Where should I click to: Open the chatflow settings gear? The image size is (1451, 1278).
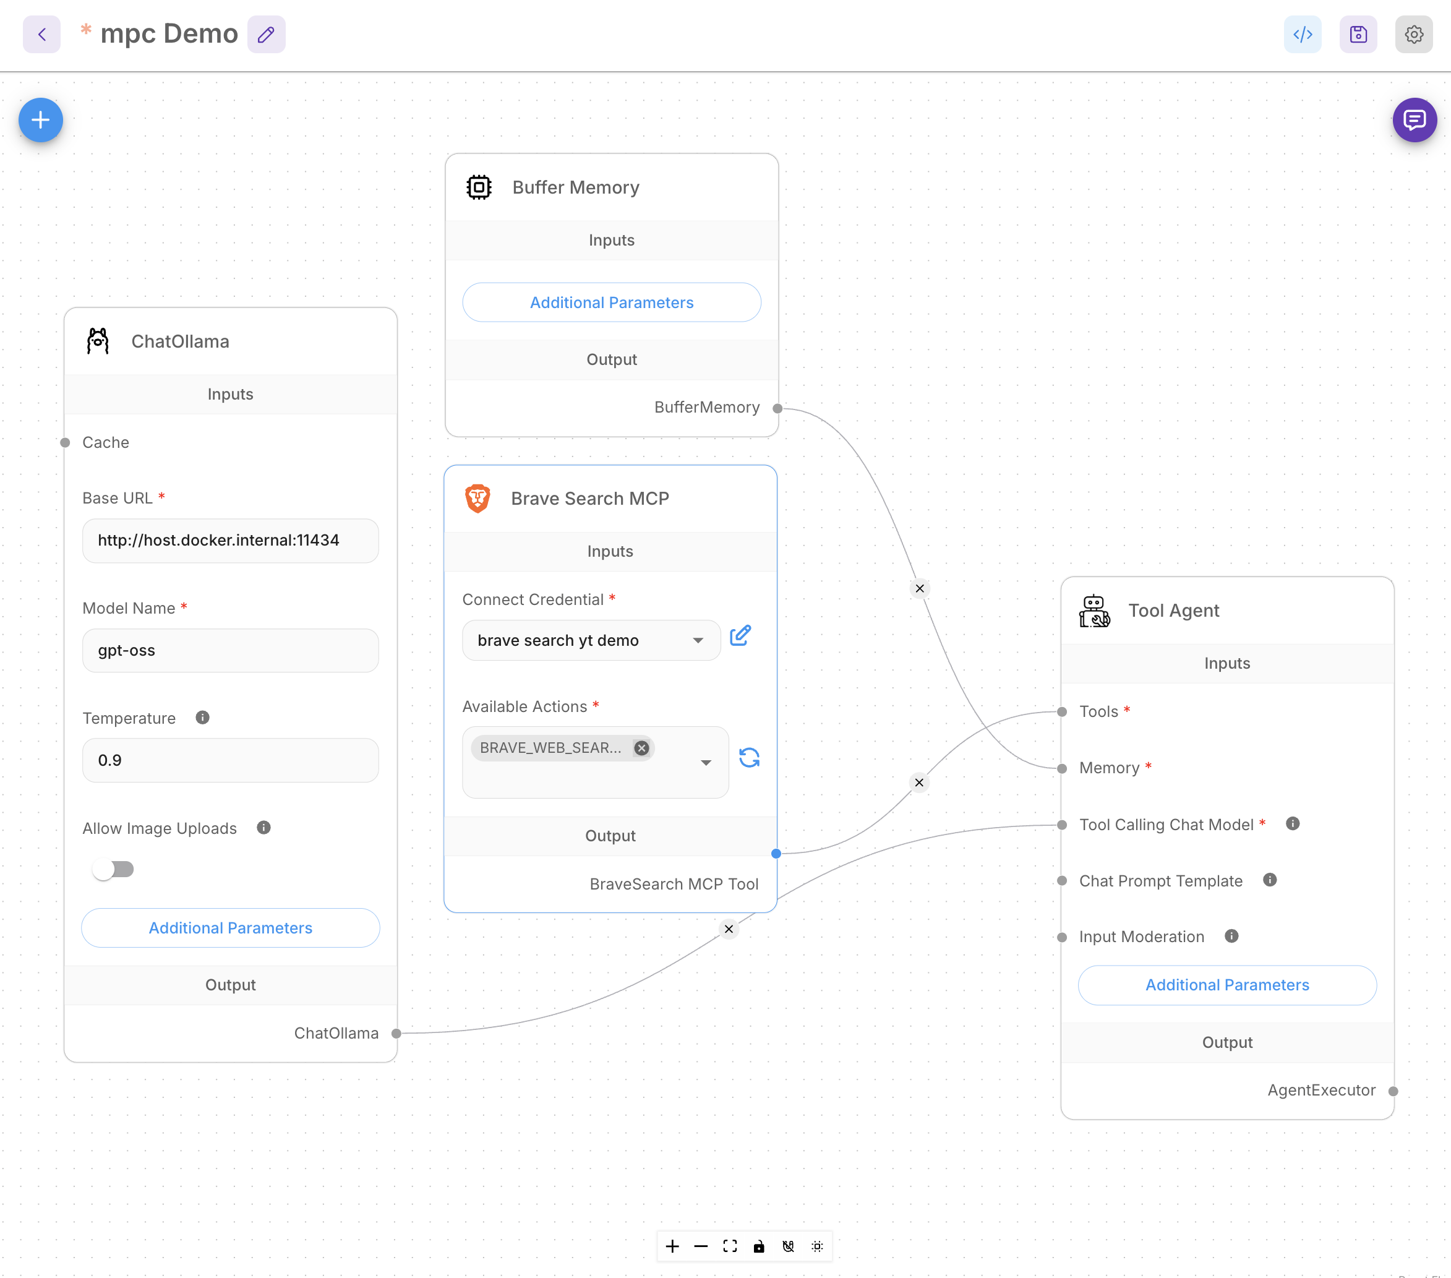click(1413, 34)
